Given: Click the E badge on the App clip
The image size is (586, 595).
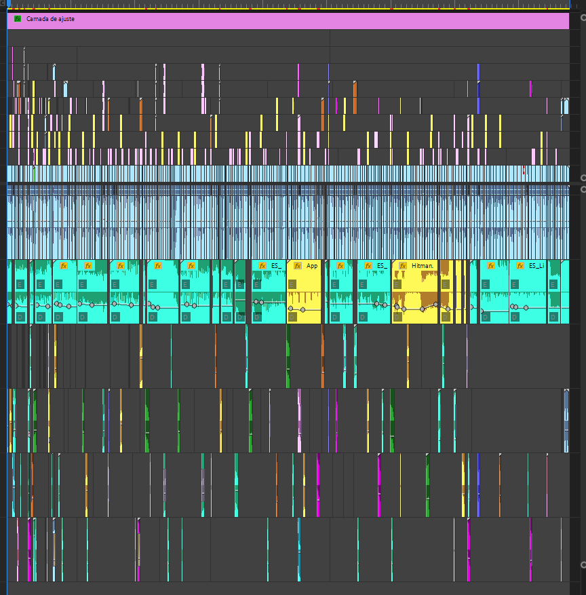Looking at the screenshot, I should point(292,284).
